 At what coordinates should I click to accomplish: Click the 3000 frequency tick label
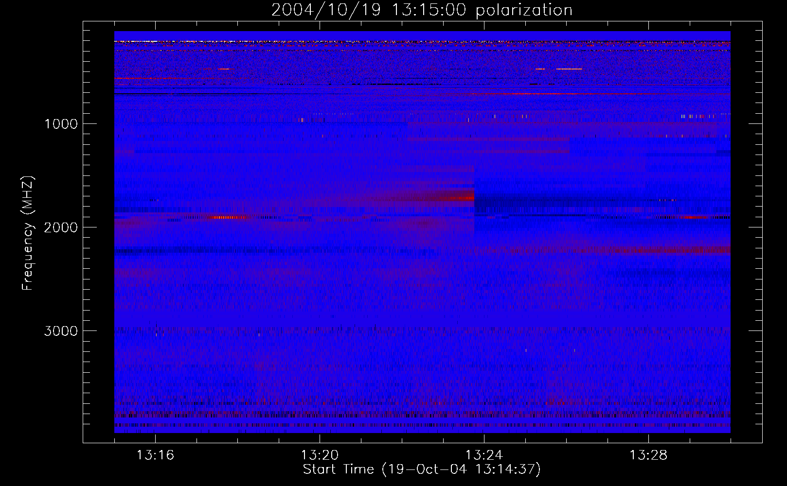pyautogui.click(x=61, y=331)
